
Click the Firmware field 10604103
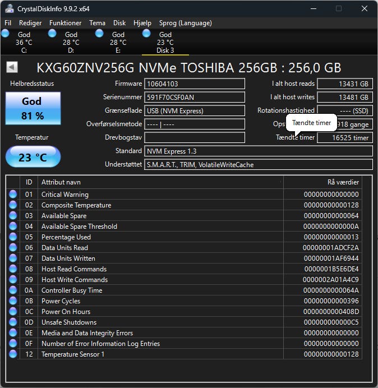195,84
